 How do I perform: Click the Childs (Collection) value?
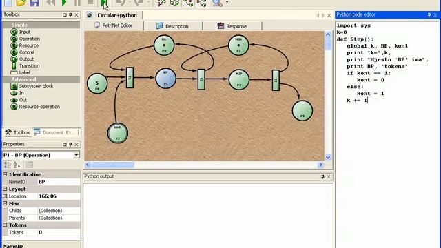pos(59,211)
